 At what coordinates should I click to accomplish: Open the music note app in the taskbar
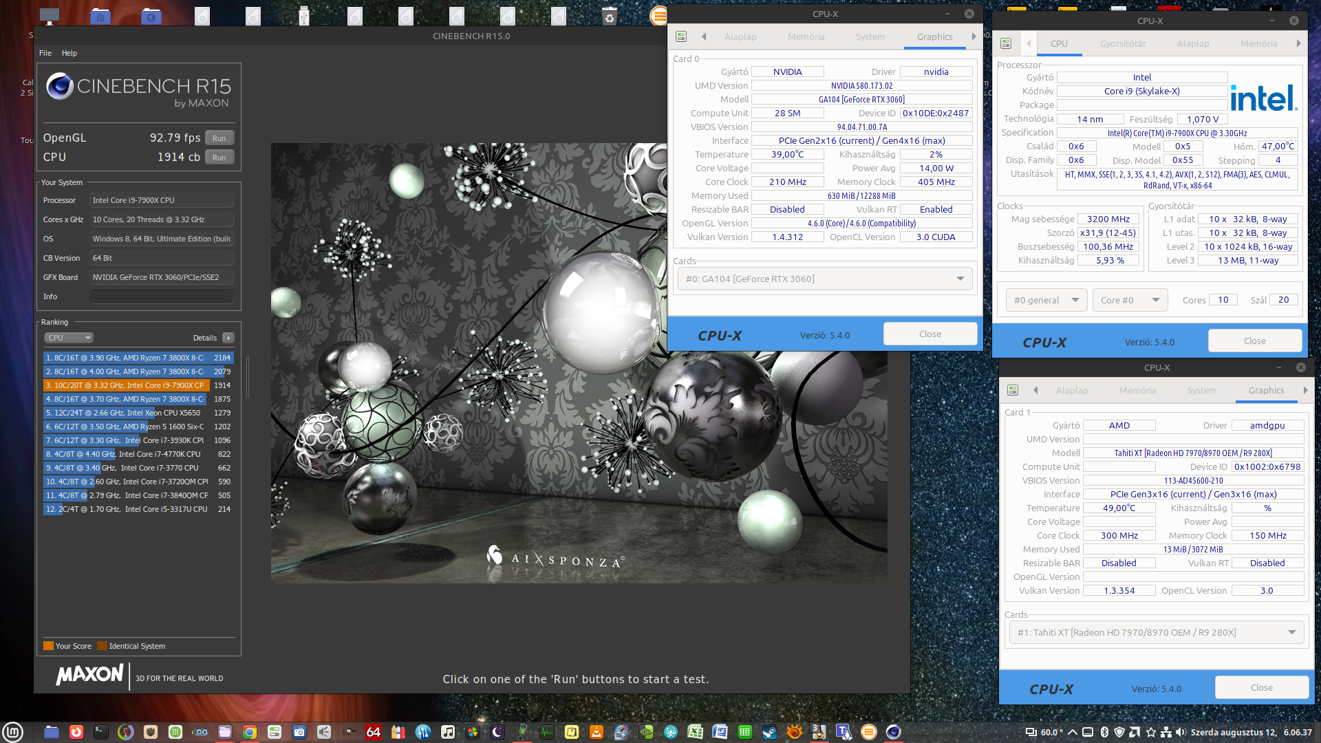[448, 732]
